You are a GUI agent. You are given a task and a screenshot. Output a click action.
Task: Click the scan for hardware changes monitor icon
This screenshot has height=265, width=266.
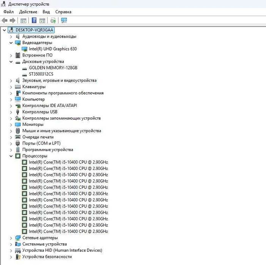tap(64, 20)
